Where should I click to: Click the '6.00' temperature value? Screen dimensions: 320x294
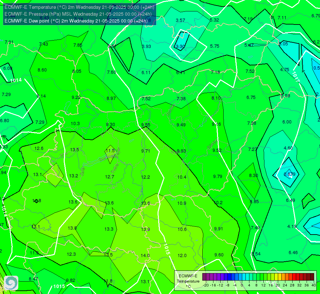point(287,122)
